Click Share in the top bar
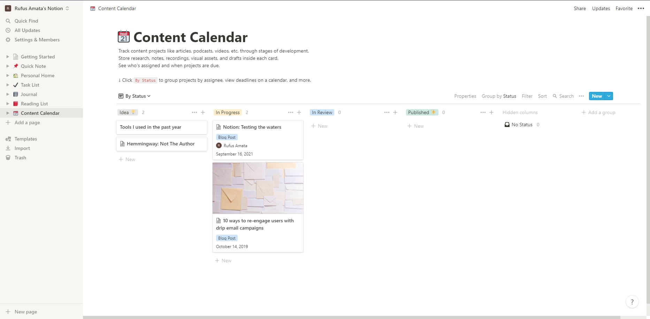Screen dimensions: 650x319 tap(580, 8)
